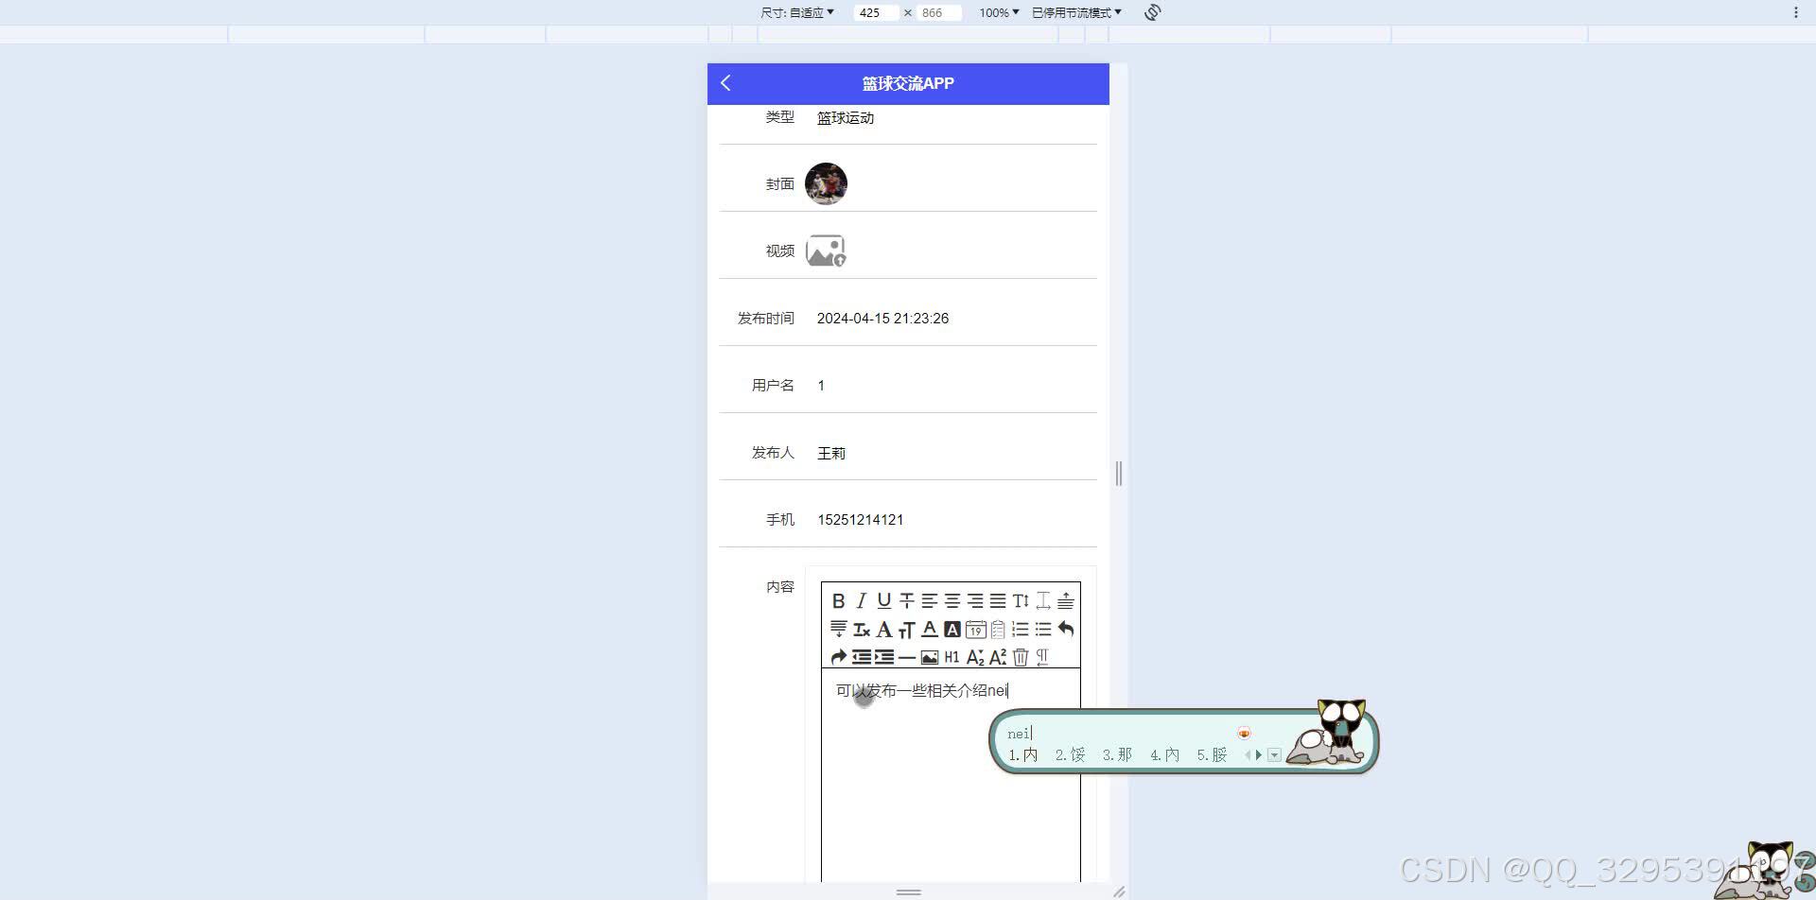Apply H1 heading format
Viewport: 1816px width, 900px height.
[x=952, y=657]
